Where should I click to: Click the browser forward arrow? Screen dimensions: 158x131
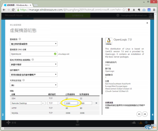pos(9,10)
